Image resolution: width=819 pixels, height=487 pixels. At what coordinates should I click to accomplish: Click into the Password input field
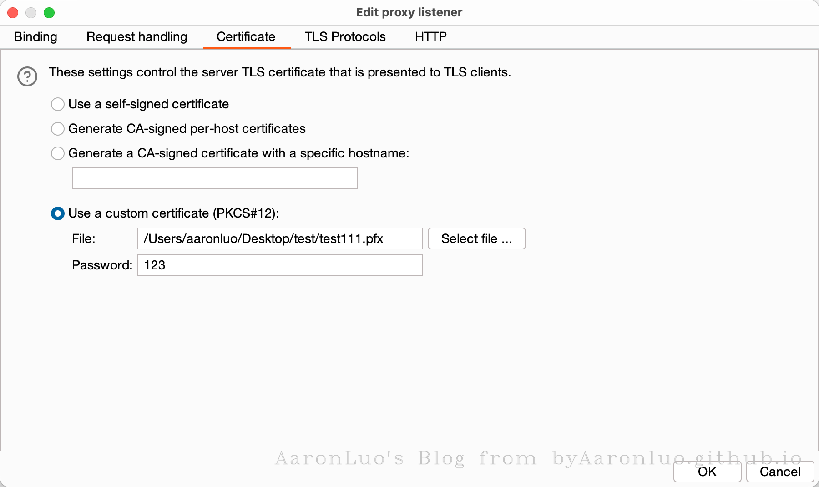(x=280, y=265)
